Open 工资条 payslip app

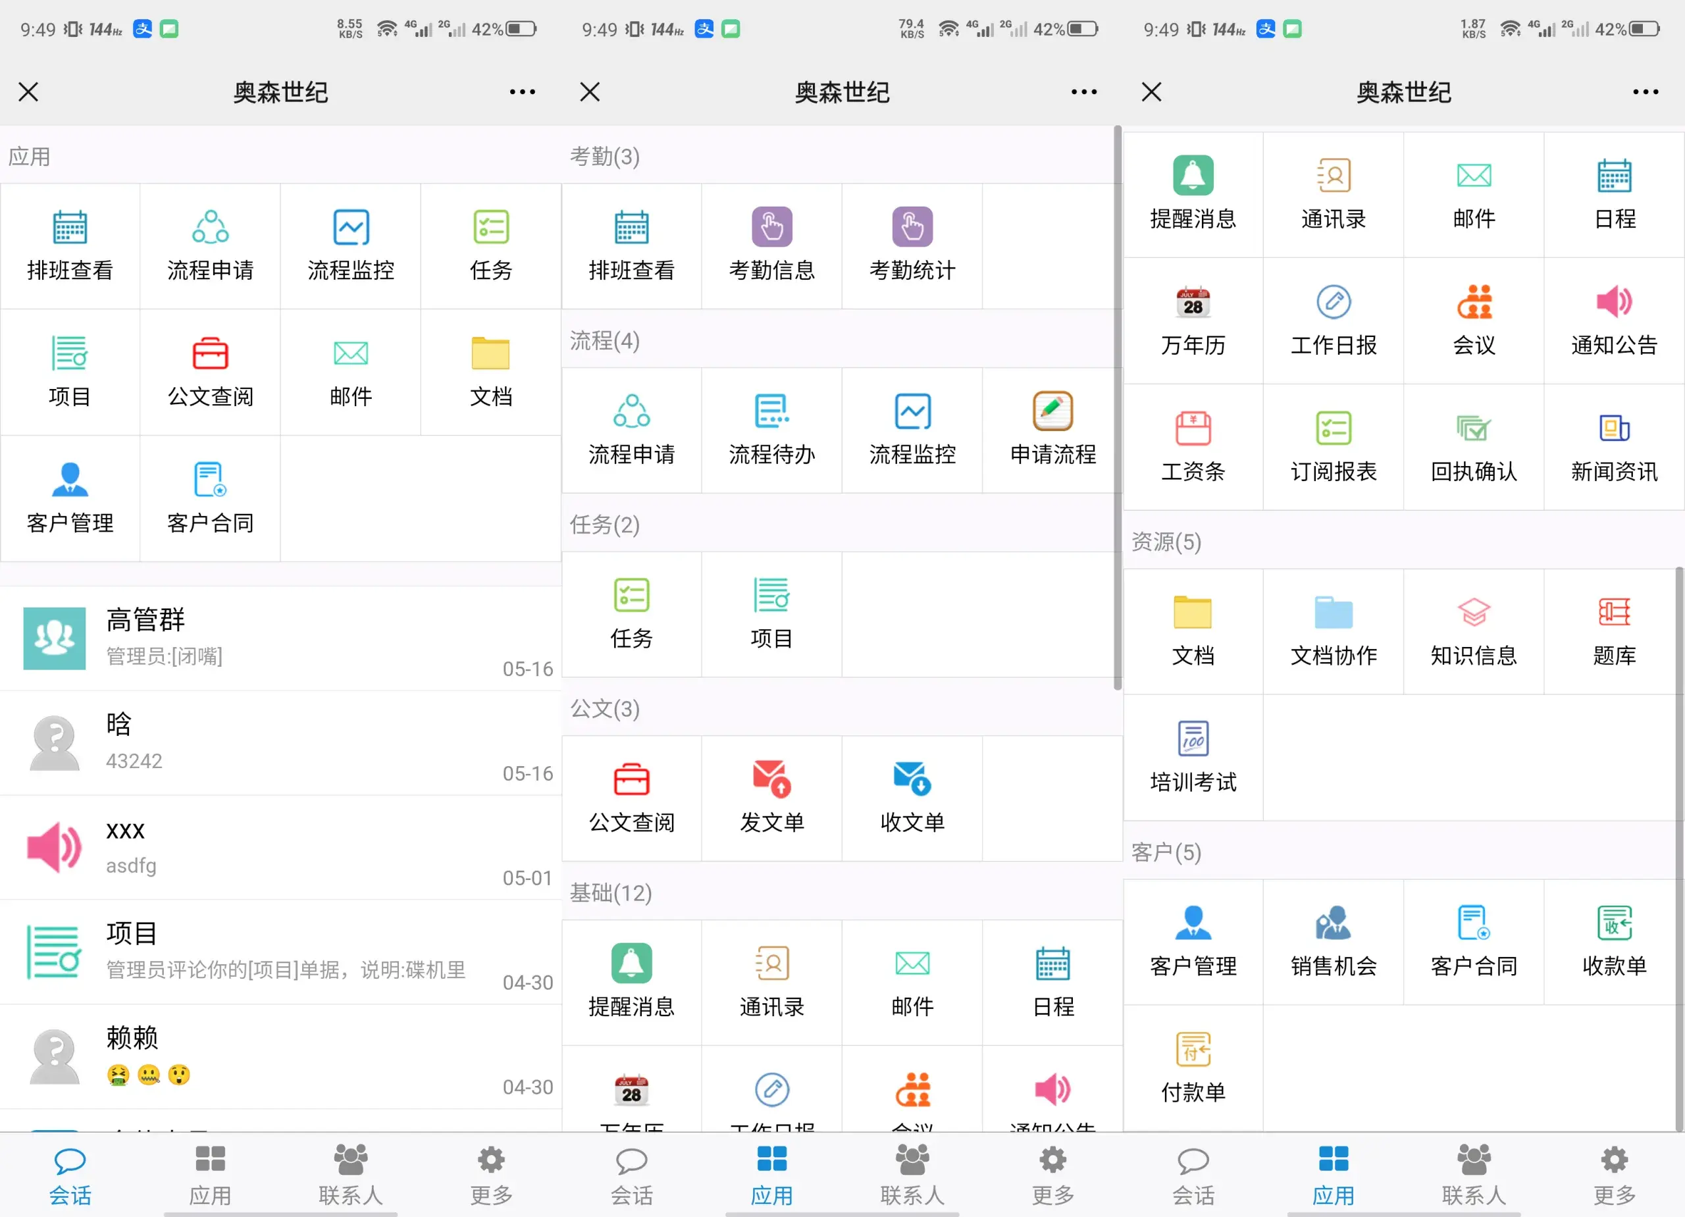point(1193,448)
